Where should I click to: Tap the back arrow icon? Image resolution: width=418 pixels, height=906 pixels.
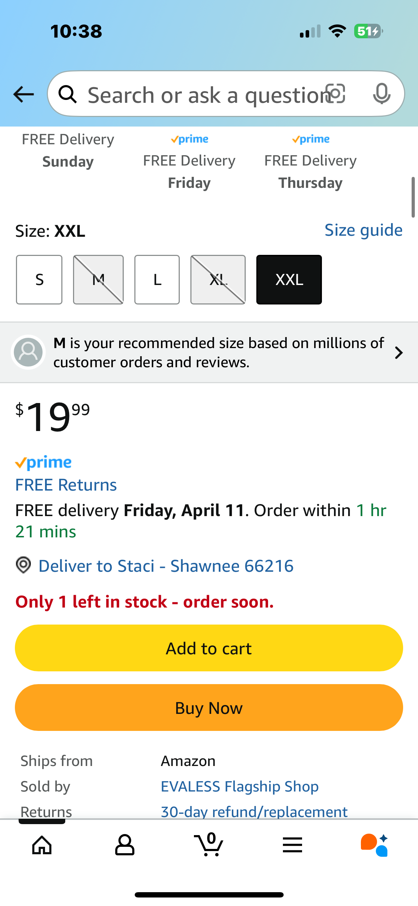(23, 94)
